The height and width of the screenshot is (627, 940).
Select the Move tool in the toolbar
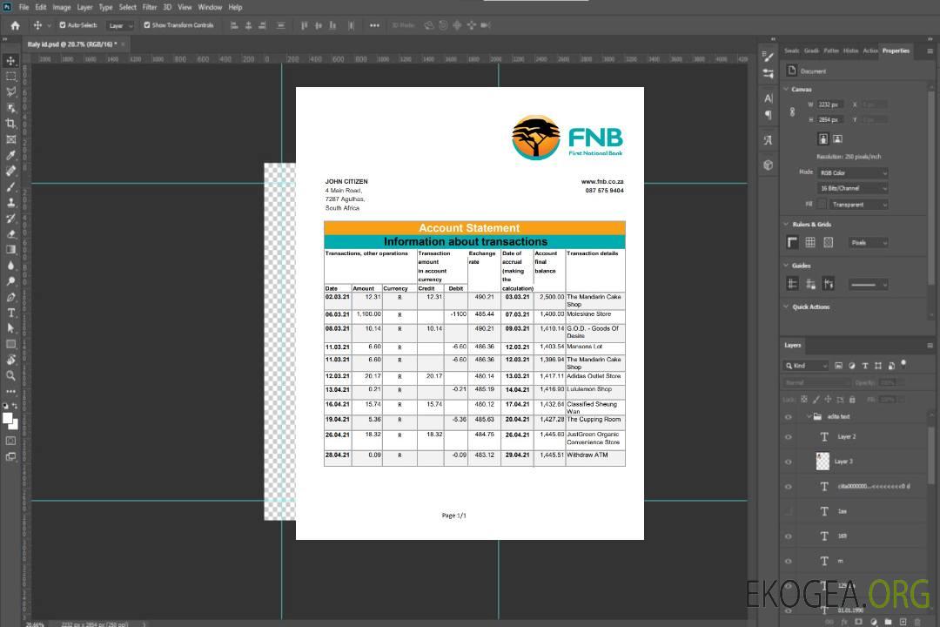coord(10,61)
